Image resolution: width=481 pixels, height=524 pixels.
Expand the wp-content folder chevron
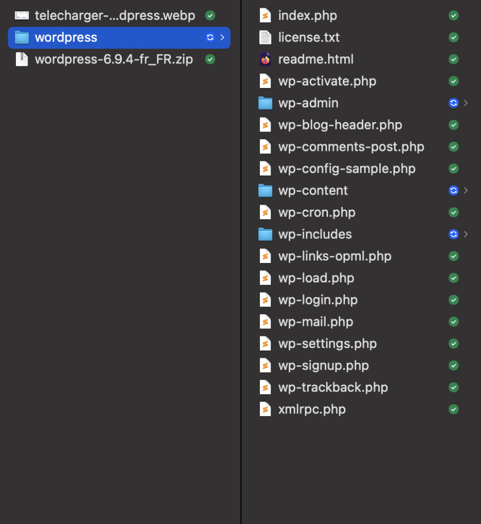coord(466,190)
